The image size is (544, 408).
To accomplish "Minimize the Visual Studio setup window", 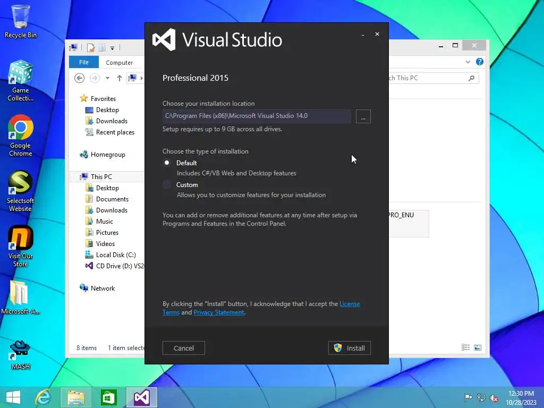I will [x=363, y=35].
